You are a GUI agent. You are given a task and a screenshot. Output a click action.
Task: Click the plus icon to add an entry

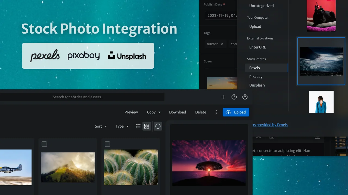pyautogui.click(x=223, y=97)
